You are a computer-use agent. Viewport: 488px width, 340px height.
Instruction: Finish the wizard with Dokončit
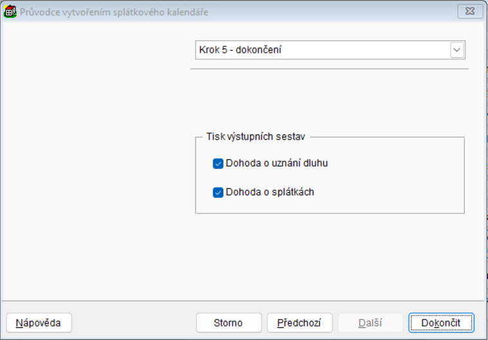[x=441, y=323]
